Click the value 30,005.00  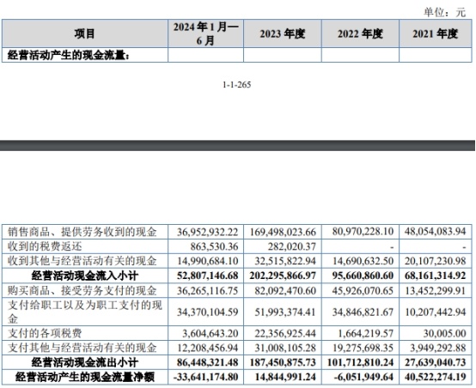[x=445, y=333]
